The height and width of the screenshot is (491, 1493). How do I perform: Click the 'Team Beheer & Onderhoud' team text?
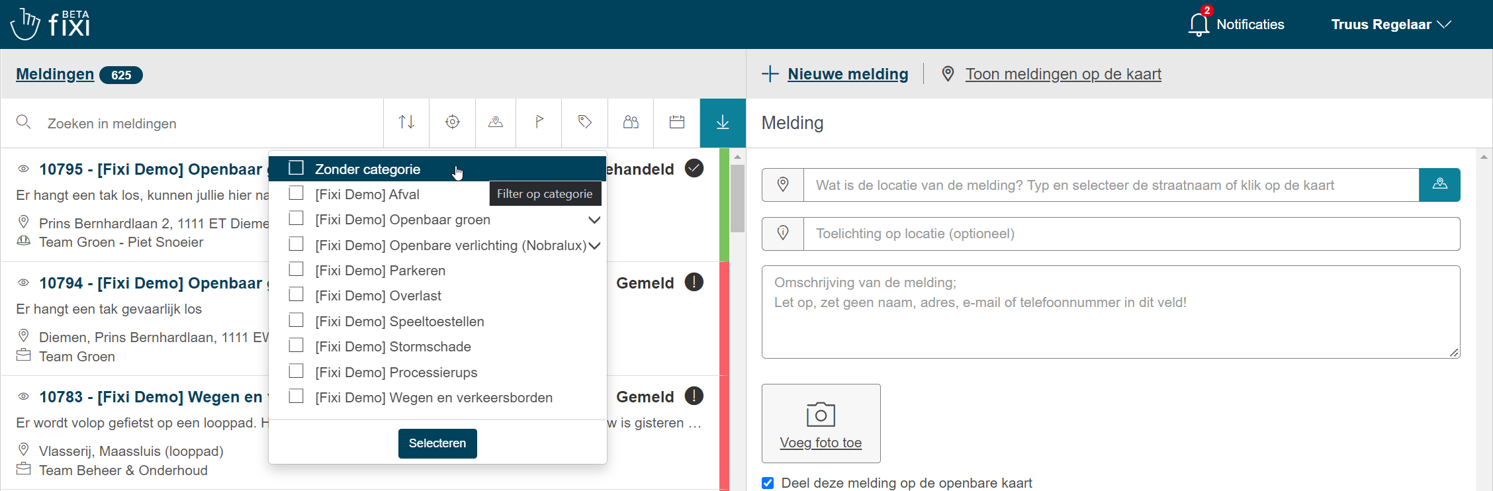coord(123,470)
